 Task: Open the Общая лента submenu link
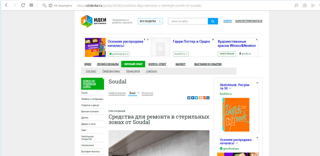pos(133,71)
